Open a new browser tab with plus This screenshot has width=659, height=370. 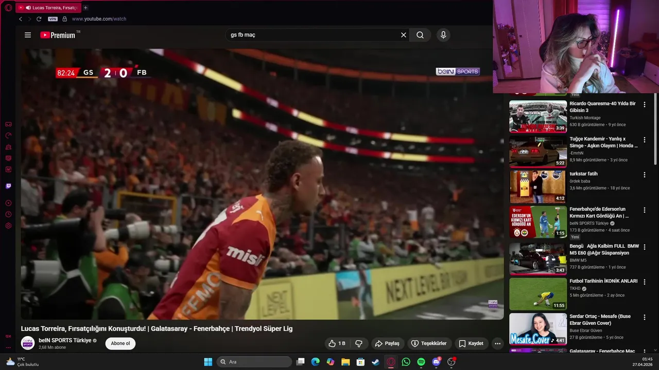tap(85, 8)
